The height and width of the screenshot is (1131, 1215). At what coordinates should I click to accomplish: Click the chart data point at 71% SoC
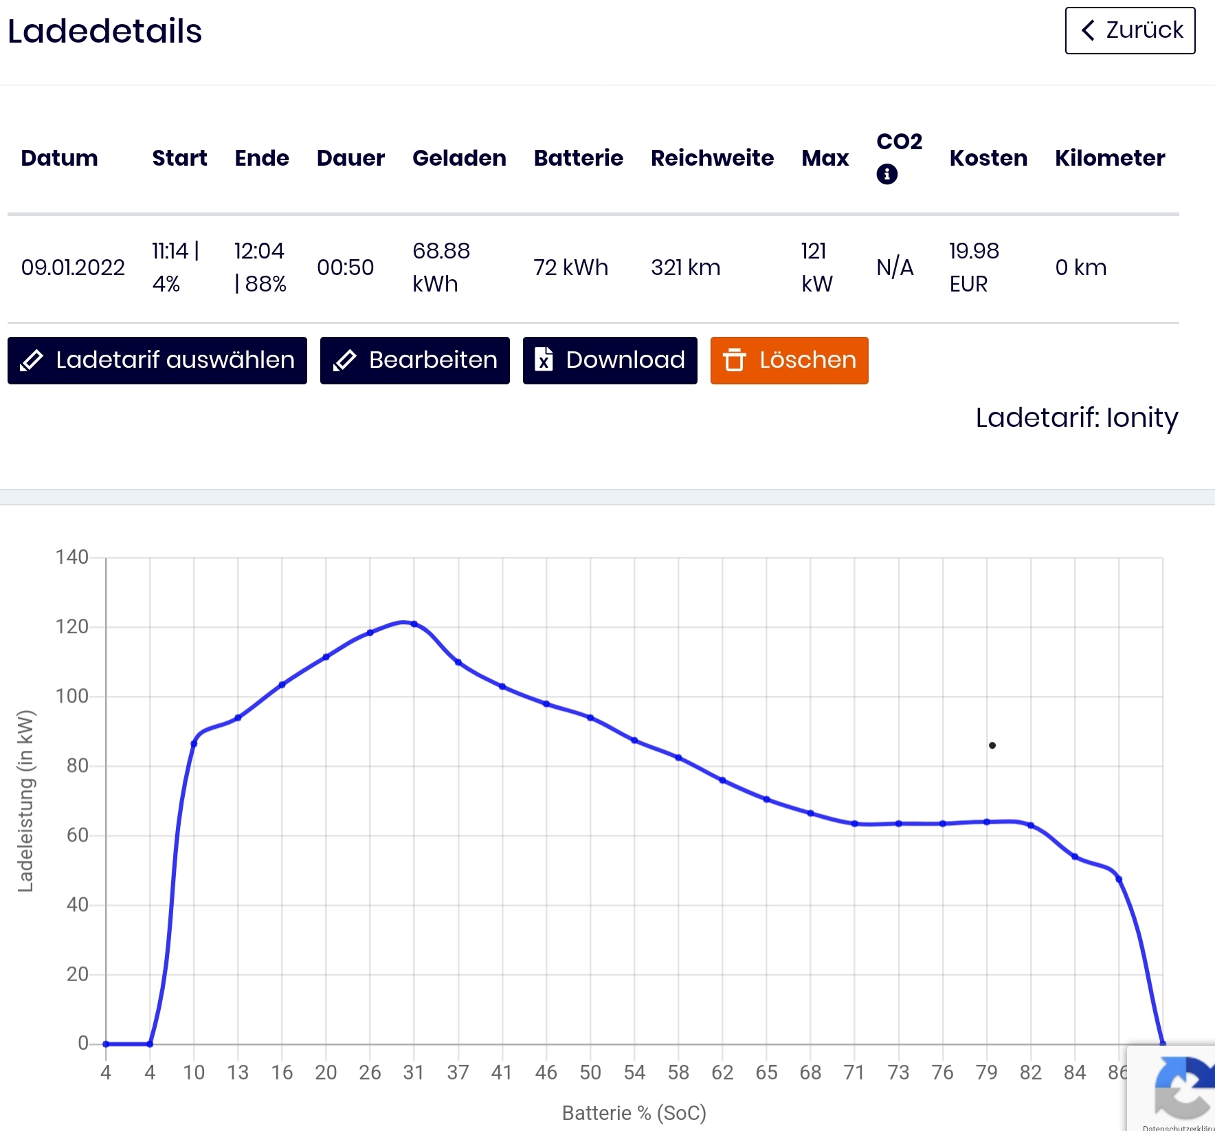854,823
